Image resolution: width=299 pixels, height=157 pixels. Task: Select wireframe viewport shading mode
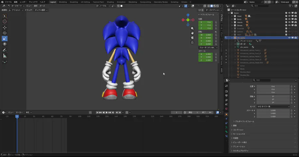(209, 6)
